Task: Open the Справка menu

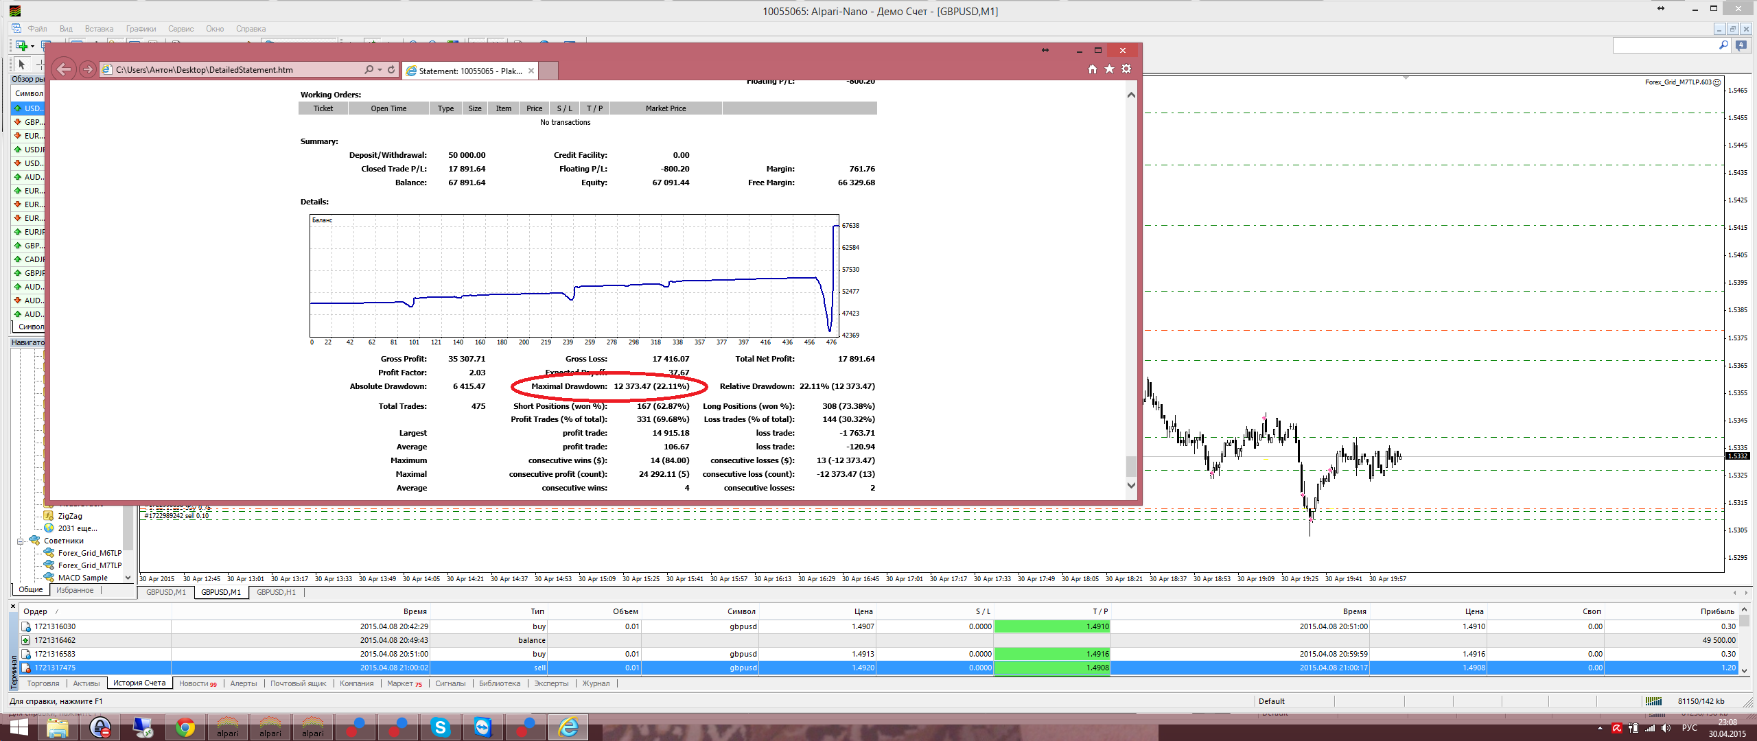Action: [x=251, y=29]
